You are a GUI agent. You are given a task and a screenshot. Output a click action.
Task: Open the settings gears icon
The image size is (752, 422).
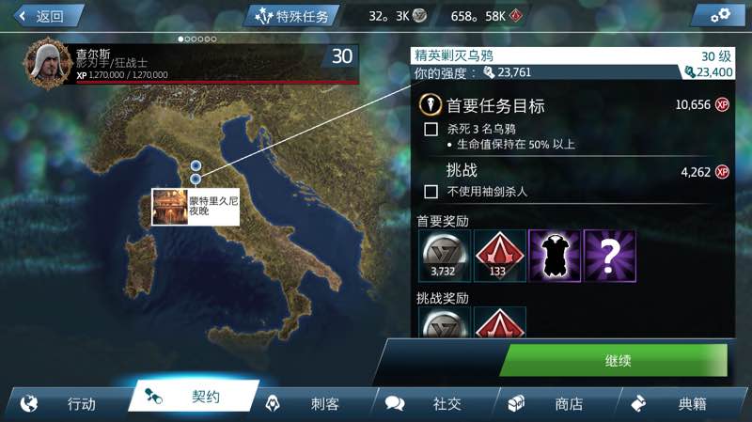click(x=720, y=15)
